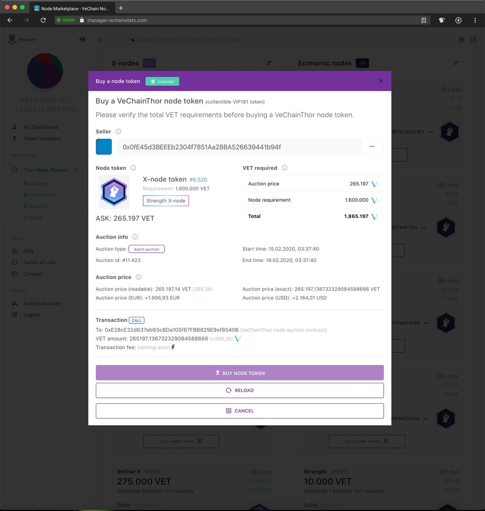Open Strength token link #10877
485x511 pixels.
click(x=340, y=472)
